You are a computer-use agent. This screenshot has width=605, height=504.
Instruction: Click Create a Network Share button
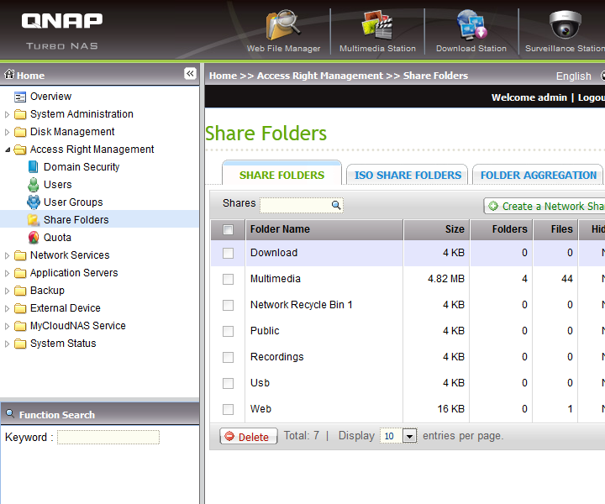[546, 206]
